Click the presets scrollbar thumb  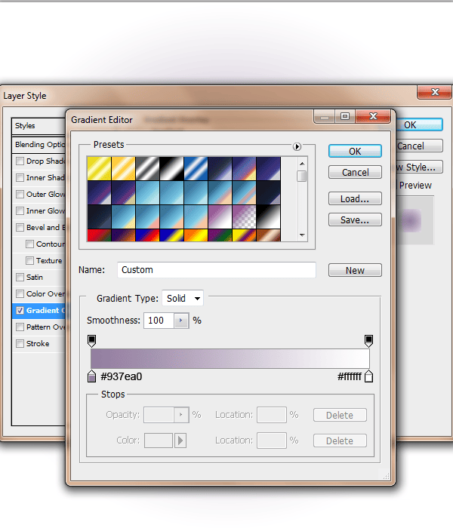pos(302,176)
